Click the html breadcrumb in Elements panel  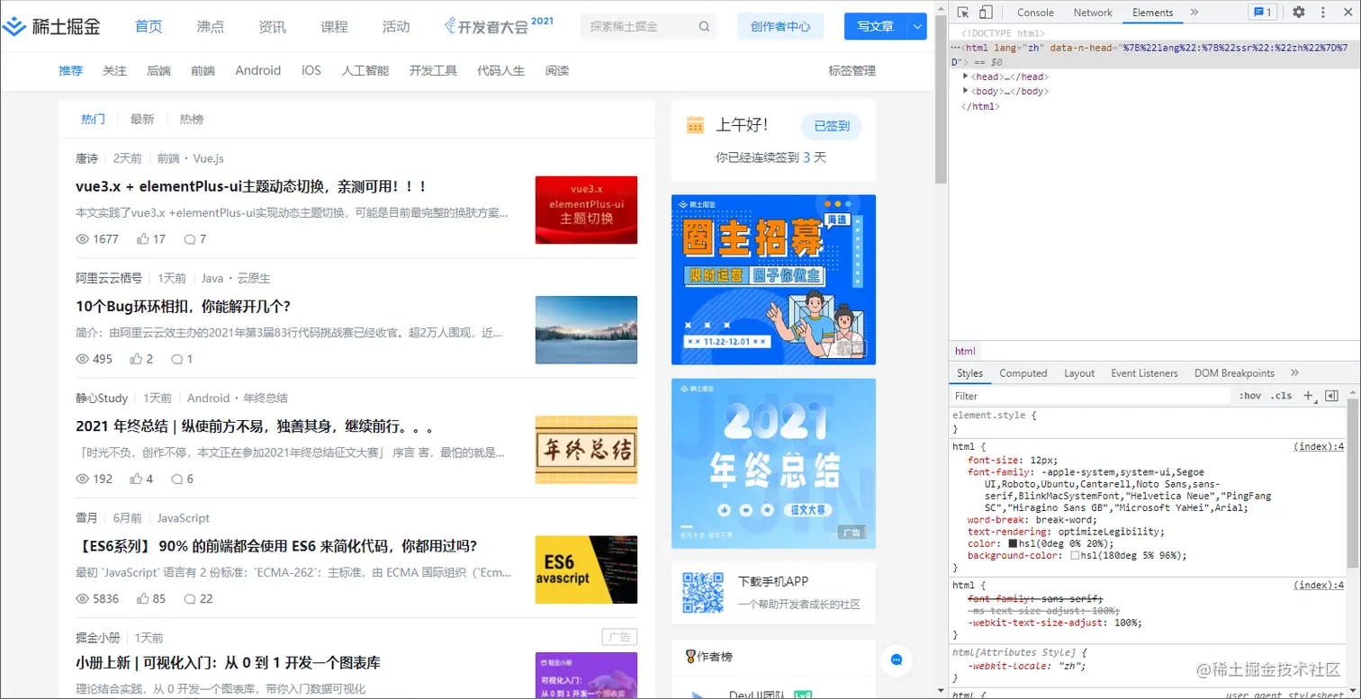(965, 351)
